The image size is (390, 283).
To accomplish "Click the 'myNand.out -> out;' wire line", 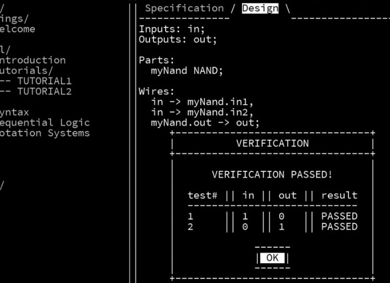I will [205, 123].
